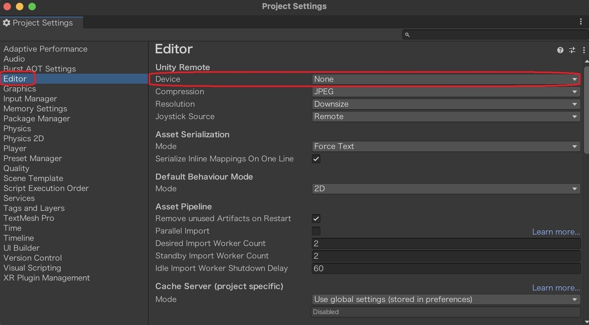Screen dimensions: 589x325
Task: Click the Asset Pipeline section heading
Action: click(184, 207)
